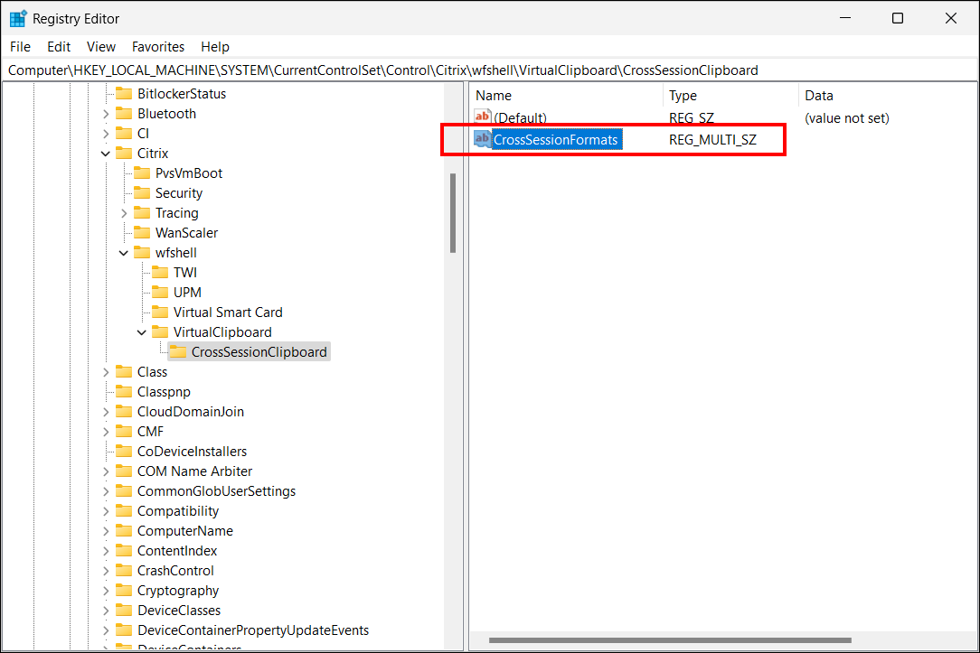Select the Compatibility key

click(x=178, y=511)
